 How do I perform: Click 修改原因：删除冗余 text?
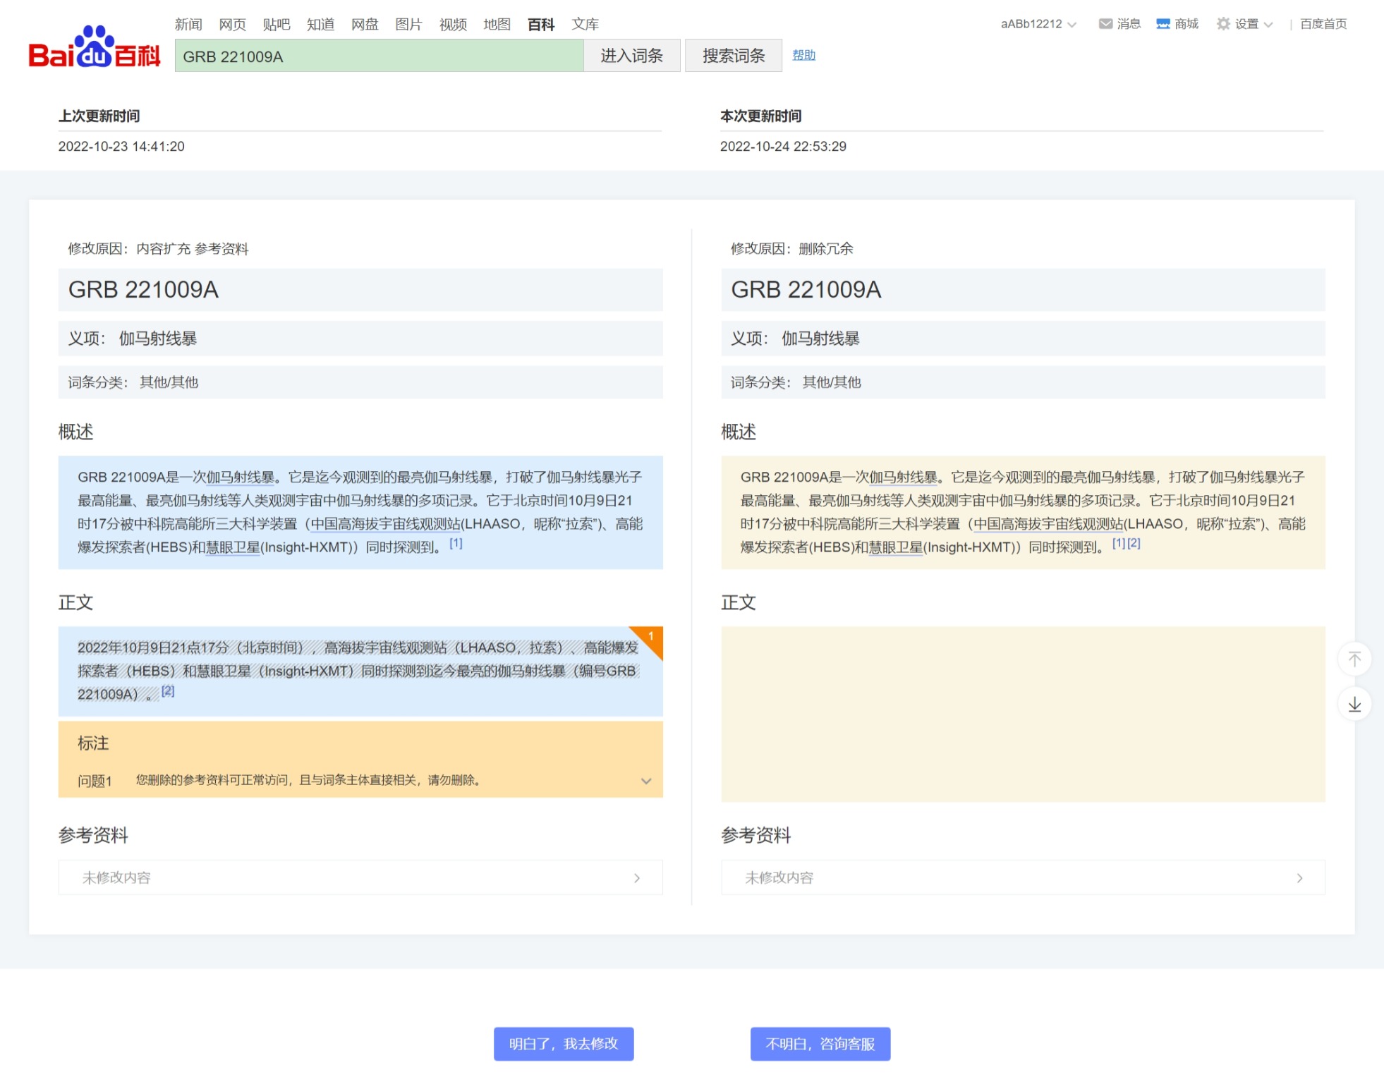coord(792,249)
